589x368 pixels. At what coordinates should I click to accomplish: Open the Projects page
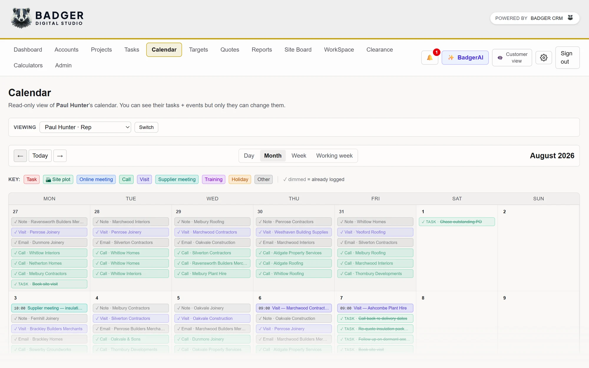pos(101,50)
